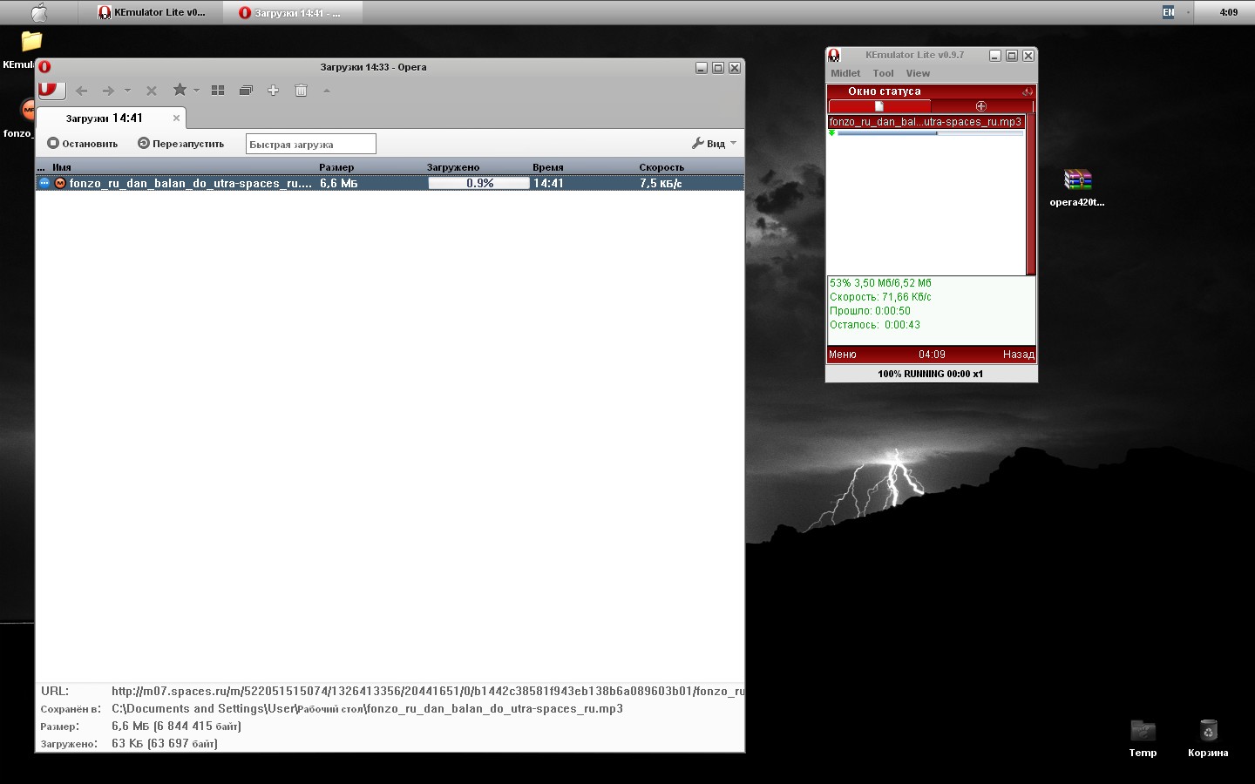Open the closed tabs trash icon

point(301,91)
